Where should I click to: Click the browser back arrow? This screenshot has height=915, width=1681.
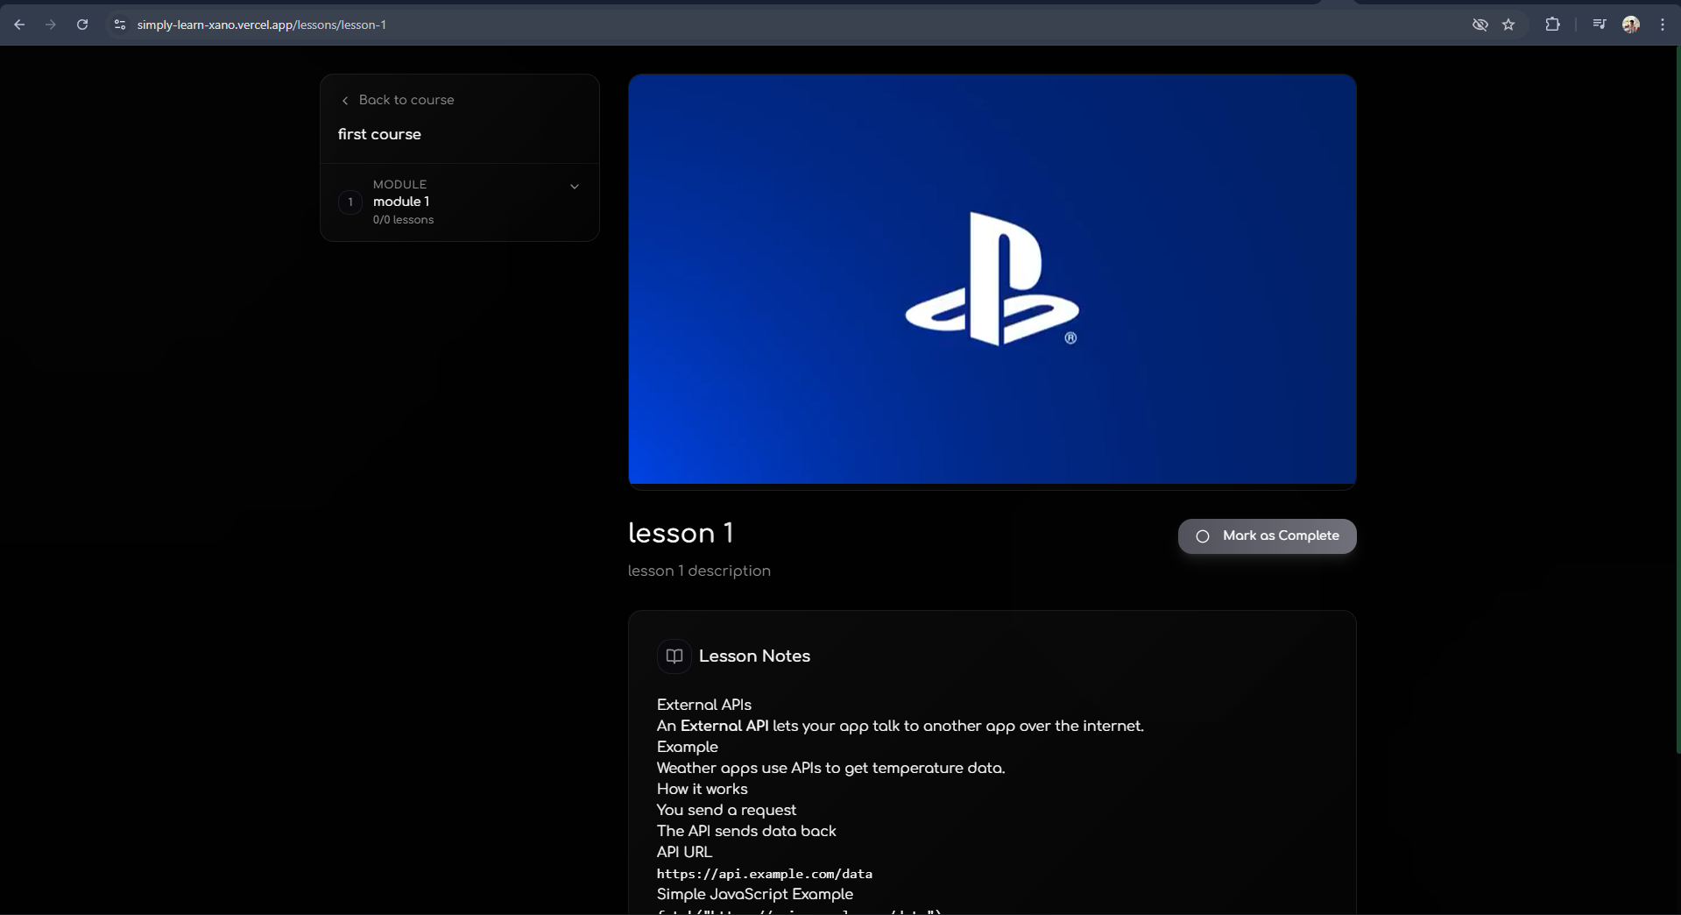coord(19,25)
